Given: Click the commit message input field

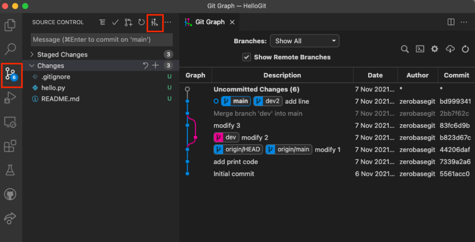Looking at the screenshot, I should tap(101, 40).
